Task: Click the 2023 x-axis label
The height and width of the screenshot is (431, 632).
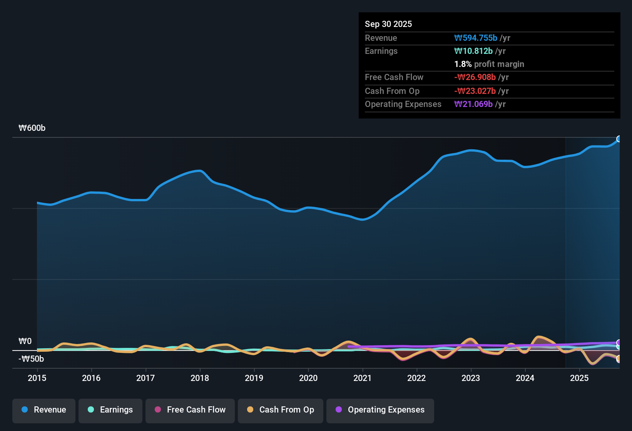Action: (x=471, y=378)
